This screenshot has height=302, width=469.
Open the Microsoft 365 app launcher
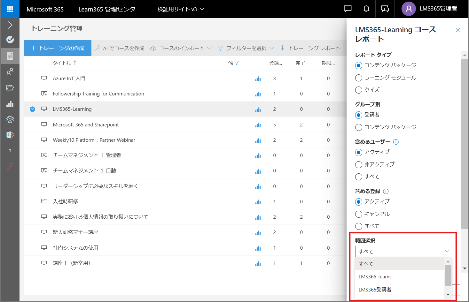click(x=10, y=9)
